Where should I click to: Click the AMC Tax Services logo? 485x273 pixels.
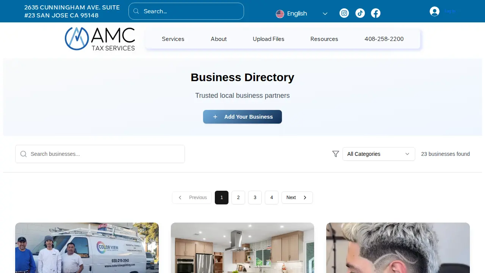pyautogui.click(x=100, y=39)
